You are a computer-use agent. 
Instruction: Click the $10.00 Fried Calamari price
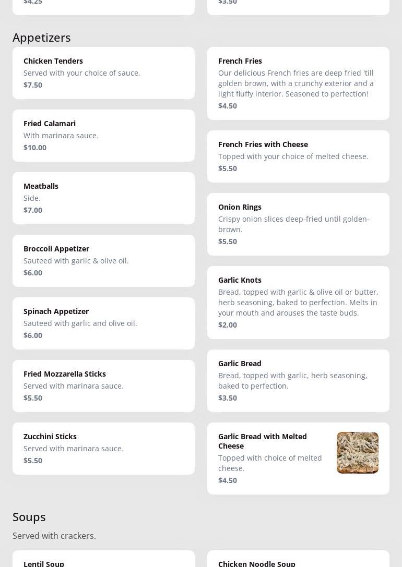pyautogui.click(x=35, y=148)
